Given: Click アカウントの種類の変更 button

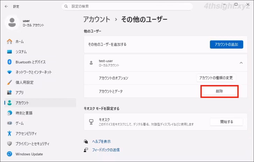Looking at the screenshot, I should (x=216, y=78).
